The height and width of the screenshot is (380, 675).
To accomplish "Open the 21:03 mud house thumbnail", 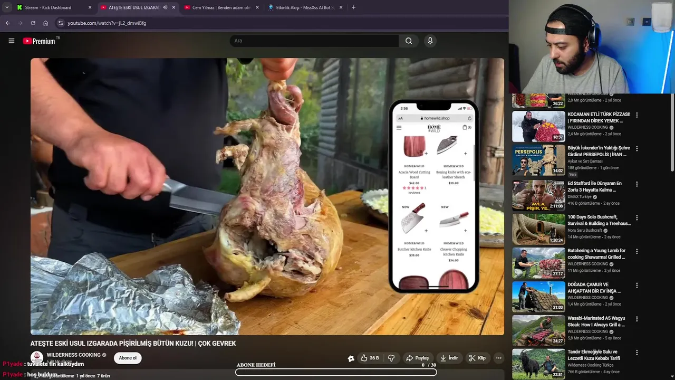I will (x=538, y=297).
